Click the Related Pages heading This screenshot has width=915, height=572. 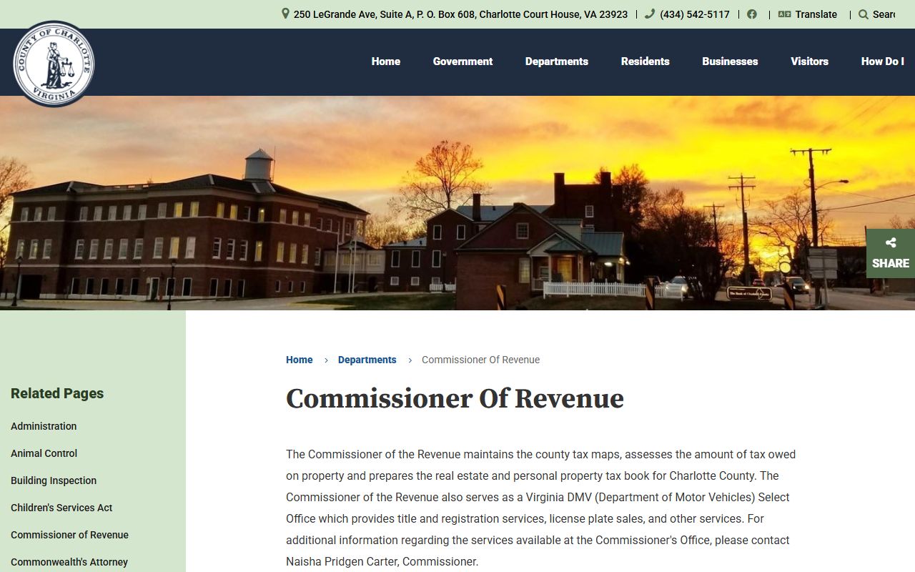click(57, 393)
